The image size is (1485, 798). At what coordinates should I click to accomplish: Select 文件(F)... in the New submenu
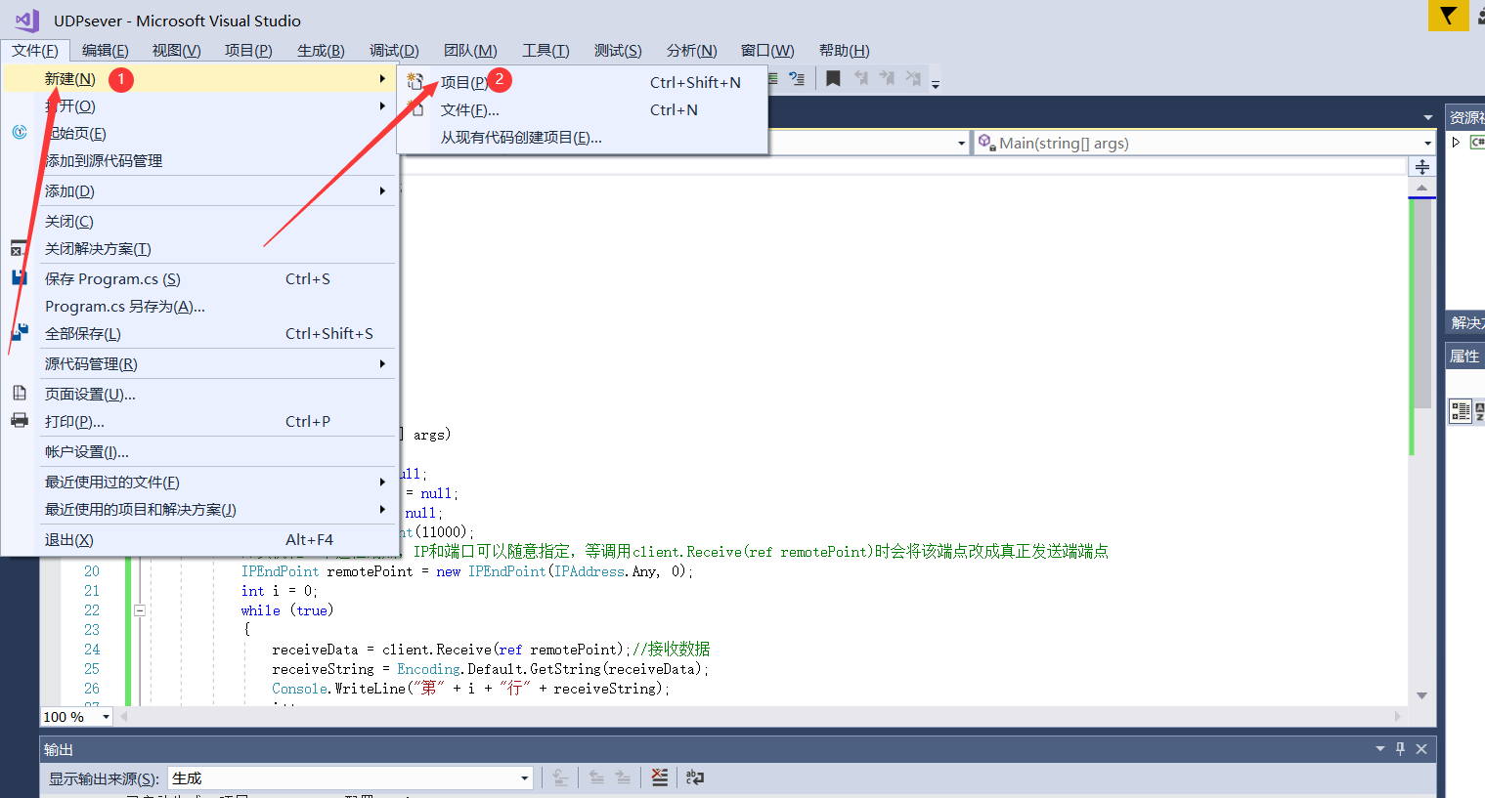click(582, 109)
